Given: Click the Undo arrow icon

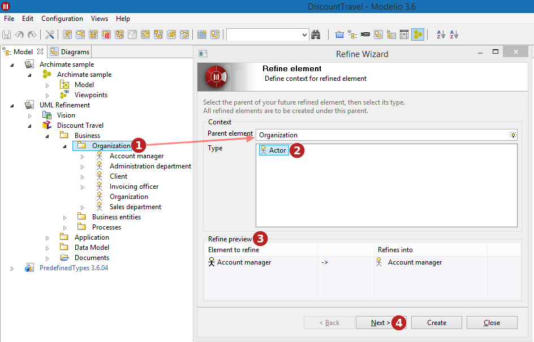Looking at the screenshot, I should [19, 34].
